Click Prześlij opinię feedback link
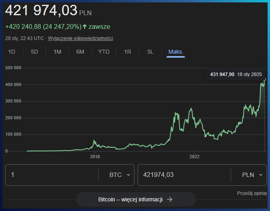This screenshot has width=270, height=211. pyautogui.click(x=252, y=193)
